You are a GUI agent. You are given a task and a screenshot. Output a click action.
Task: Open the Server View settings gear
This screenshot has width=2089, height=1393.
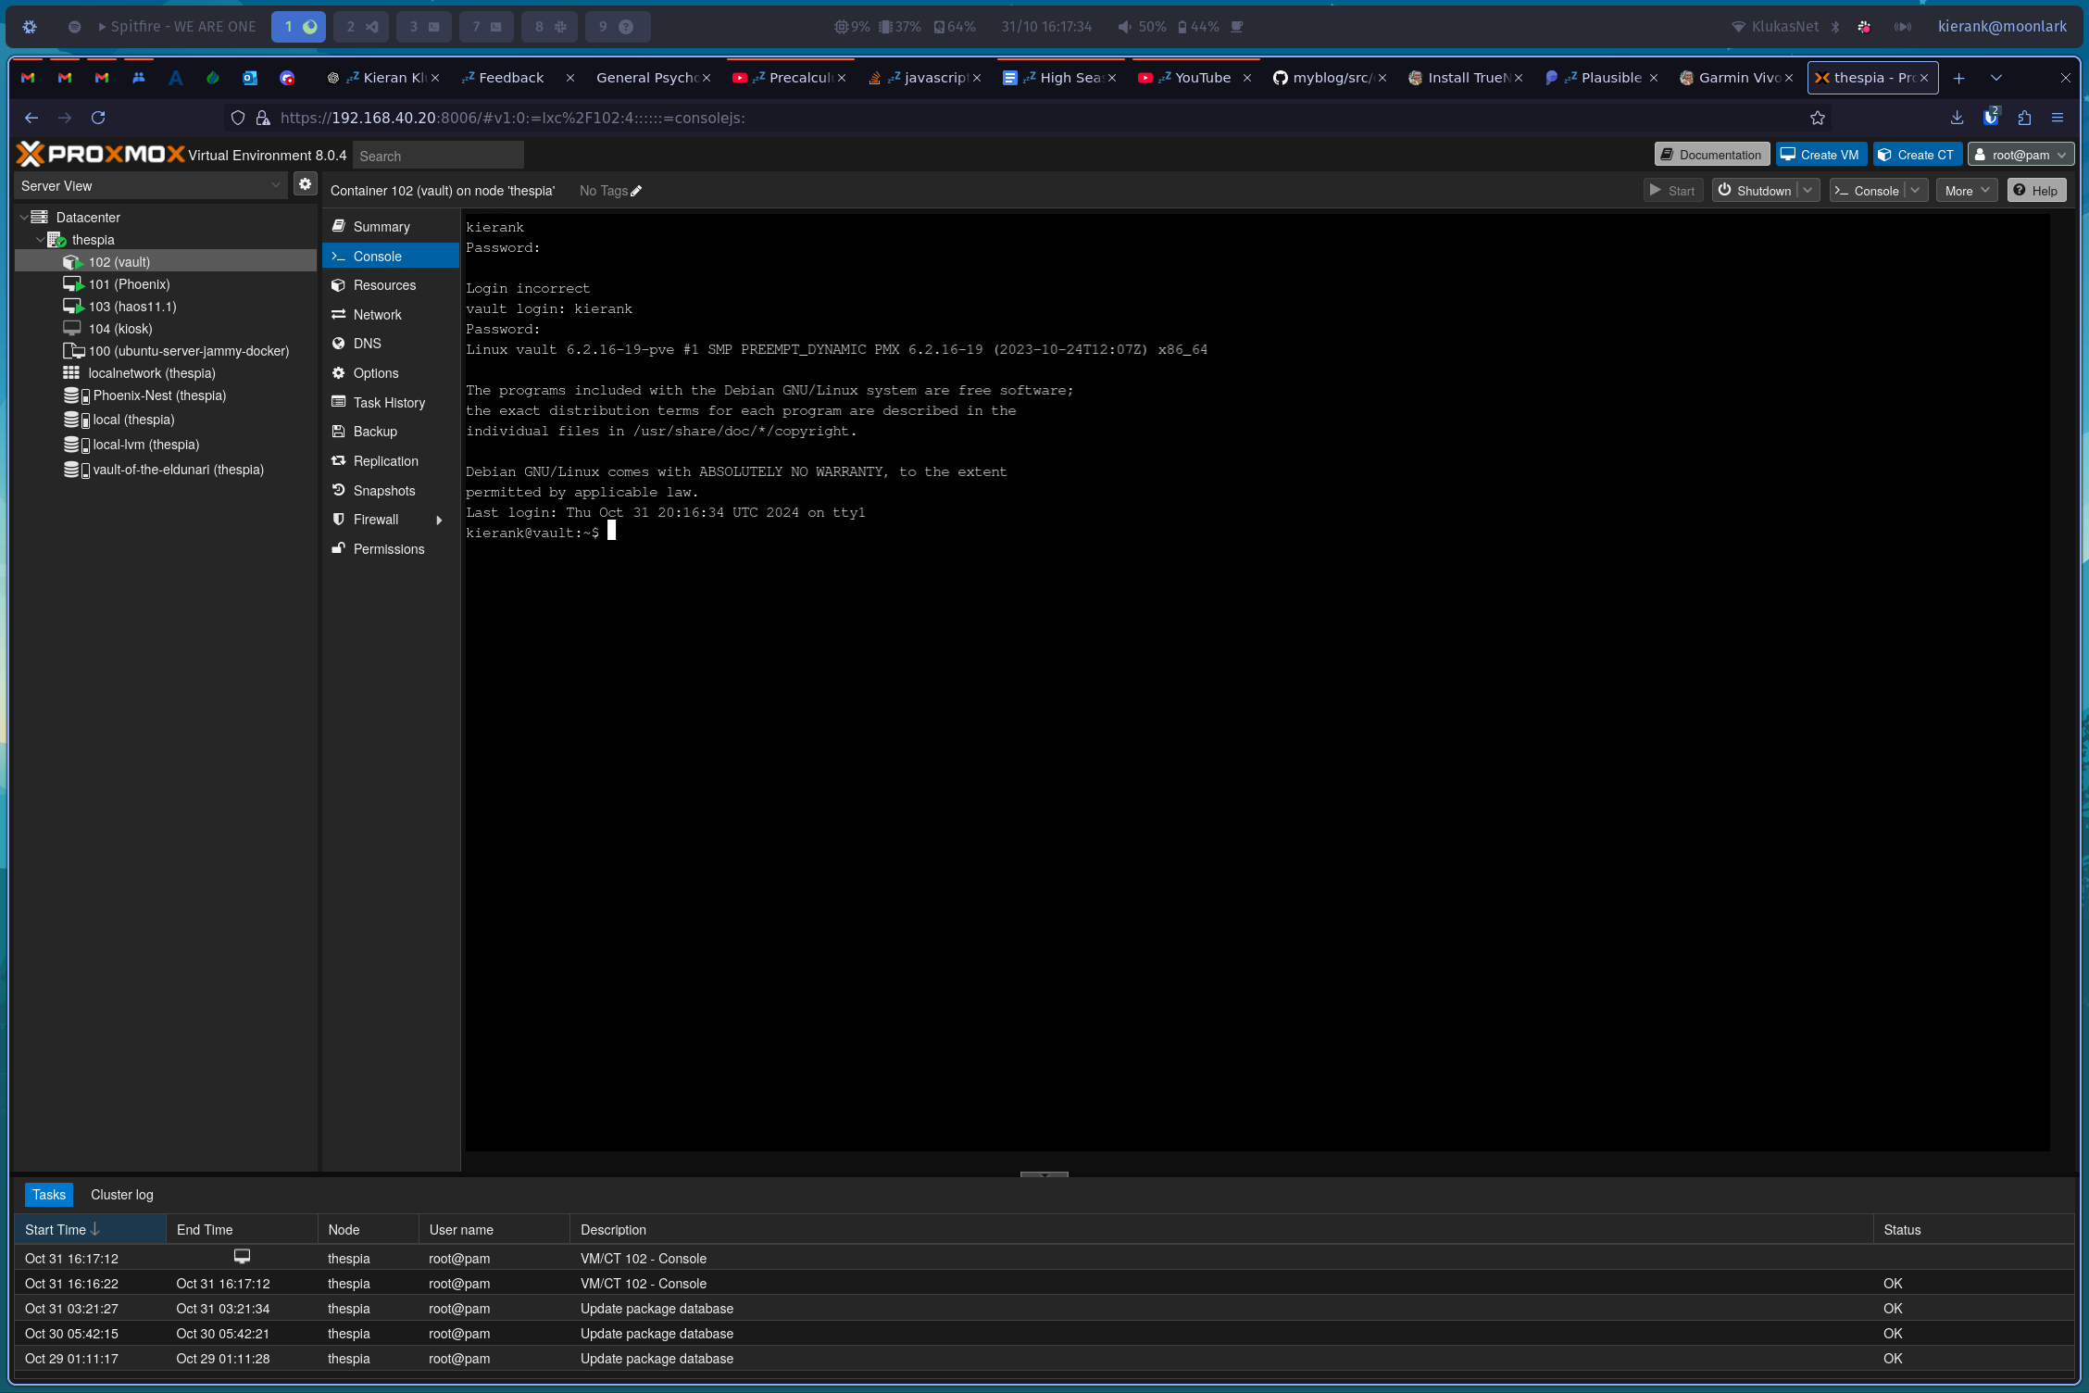[x=306, y=183]
